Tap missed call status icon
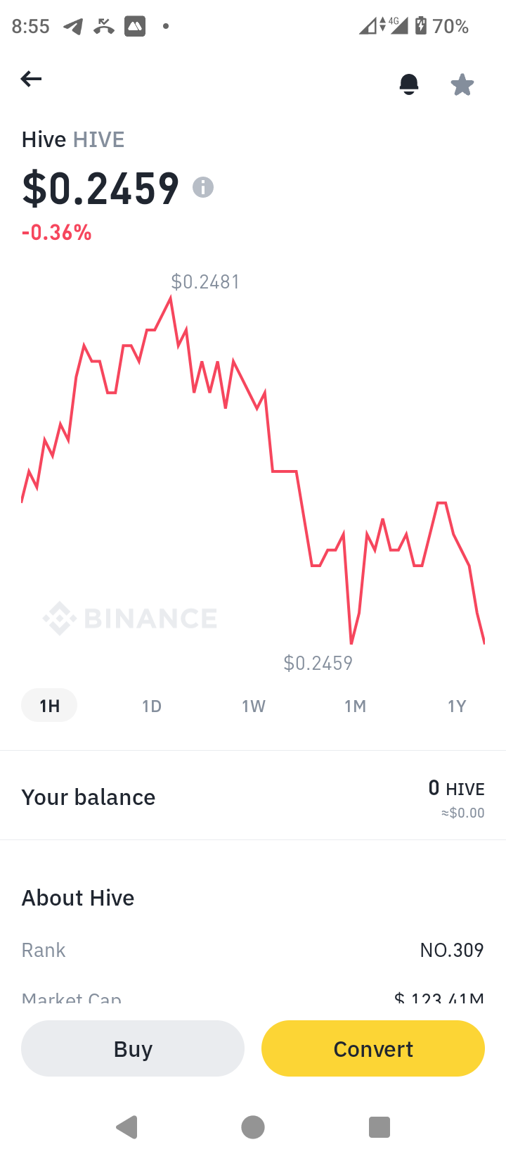Image resolution: width=506 pixels, height=1161 pixels. pyautogui.click(x=104, y=27)
